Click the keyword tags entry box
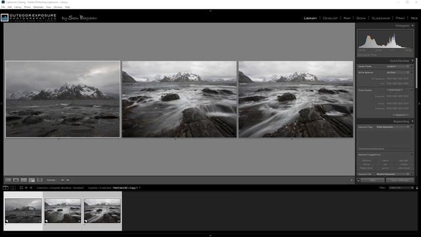 pyautogui.click(x=384, y=138)
